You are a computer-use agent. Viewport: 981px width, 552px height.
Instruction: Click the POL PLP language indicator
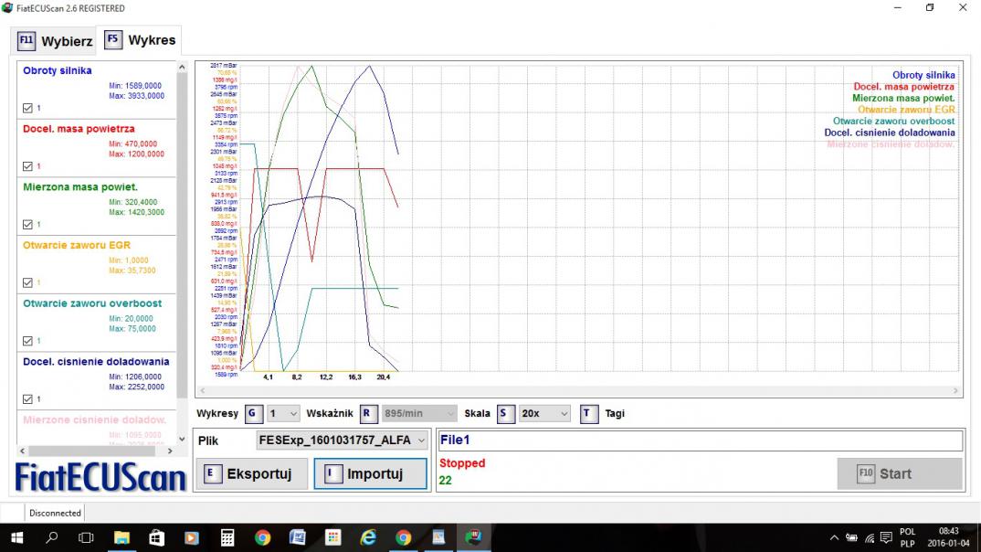tap(907, 537)
